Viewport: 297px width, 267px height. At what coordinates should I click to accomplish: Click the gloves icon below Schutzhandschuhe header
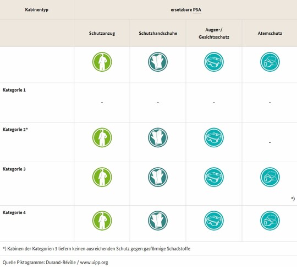[158, 62]
